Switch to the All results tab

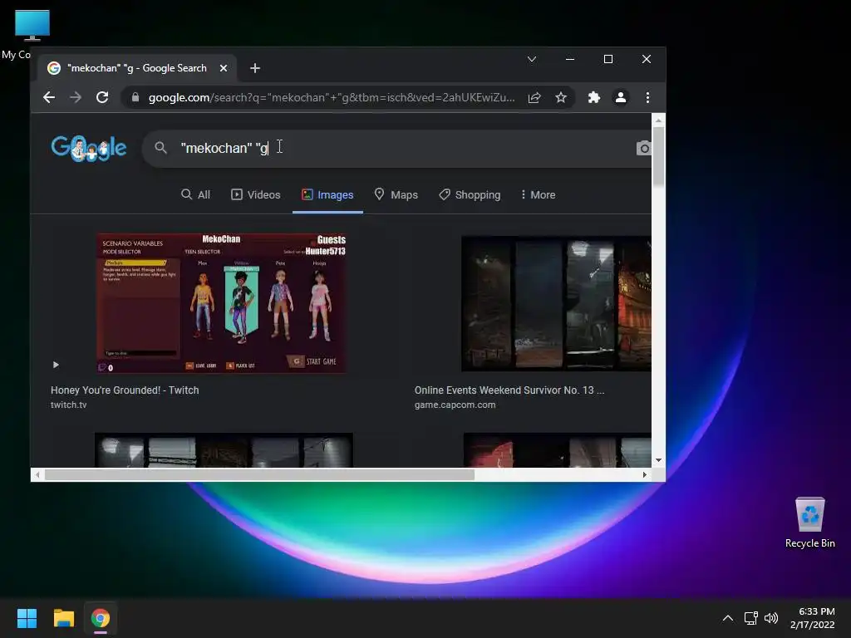(x=195, y=194)
